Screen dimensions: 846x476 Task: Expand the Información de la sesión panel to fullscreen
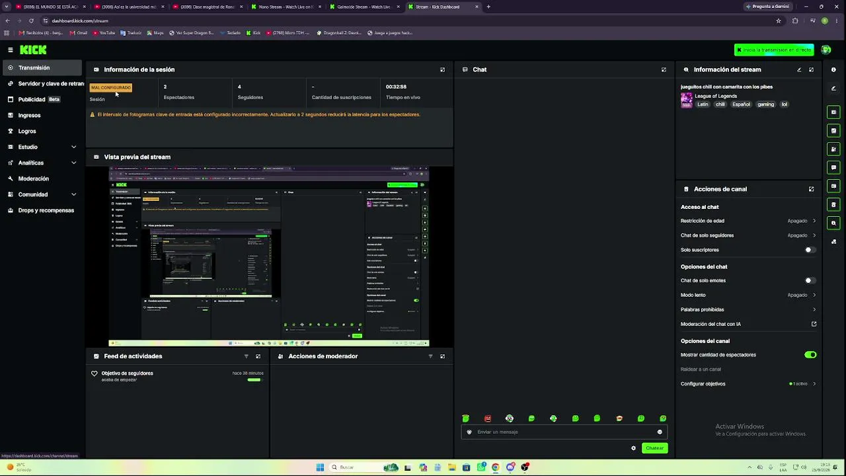point(443,69)
